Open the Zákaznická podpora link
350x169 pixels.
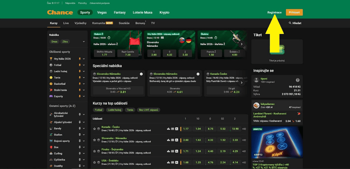click(x=100, y=3)
